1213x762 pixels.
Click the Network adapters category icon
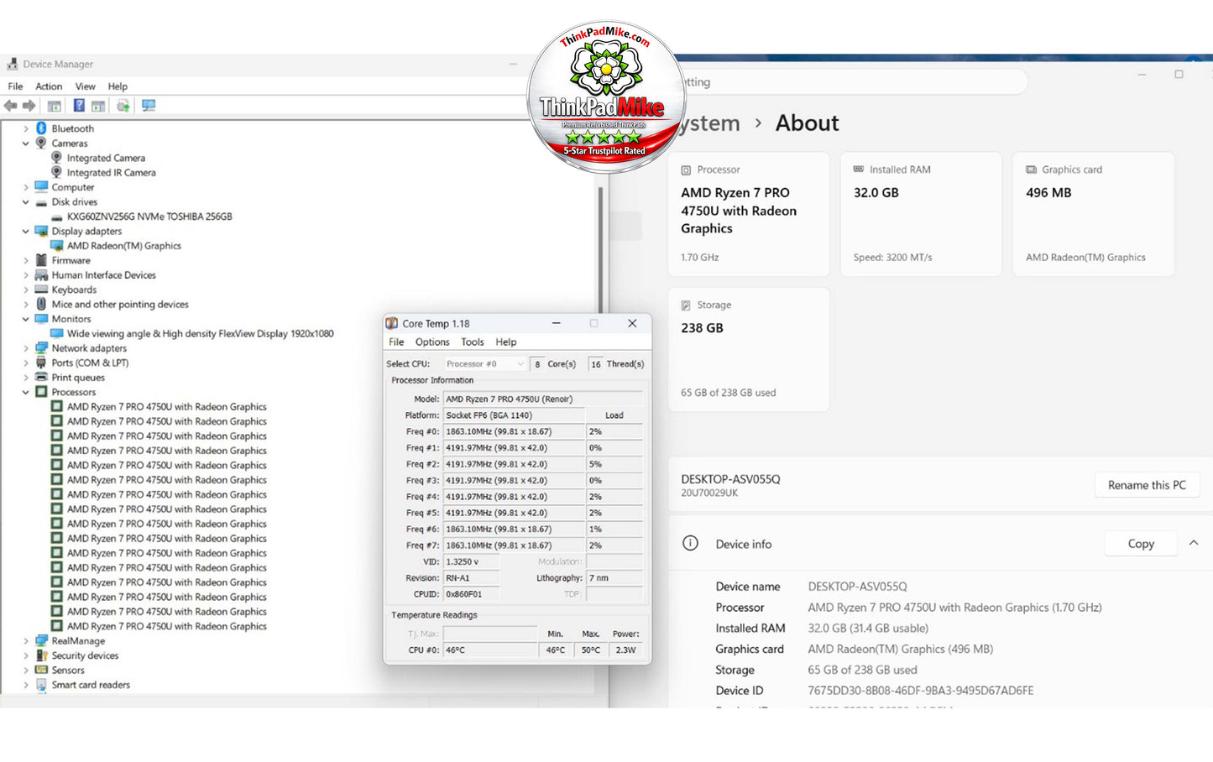(x=41, y=348)
